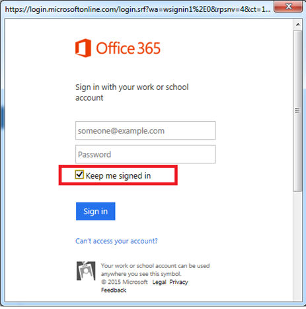Image resolution: width=306 pixels, height=309 pixels.
Task: Uncheck the Keep me signed in checkbox
Action: (x=79, y=175)
